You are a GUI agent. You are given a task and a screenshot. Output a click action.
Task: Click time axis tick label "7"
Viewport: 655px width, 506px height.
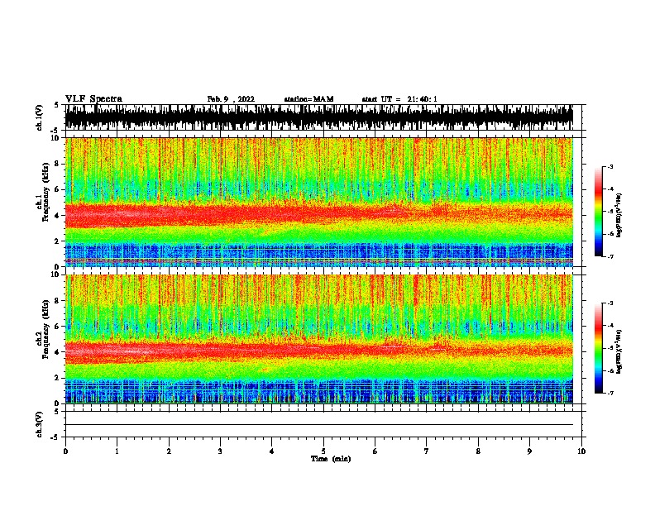(427, 451)
